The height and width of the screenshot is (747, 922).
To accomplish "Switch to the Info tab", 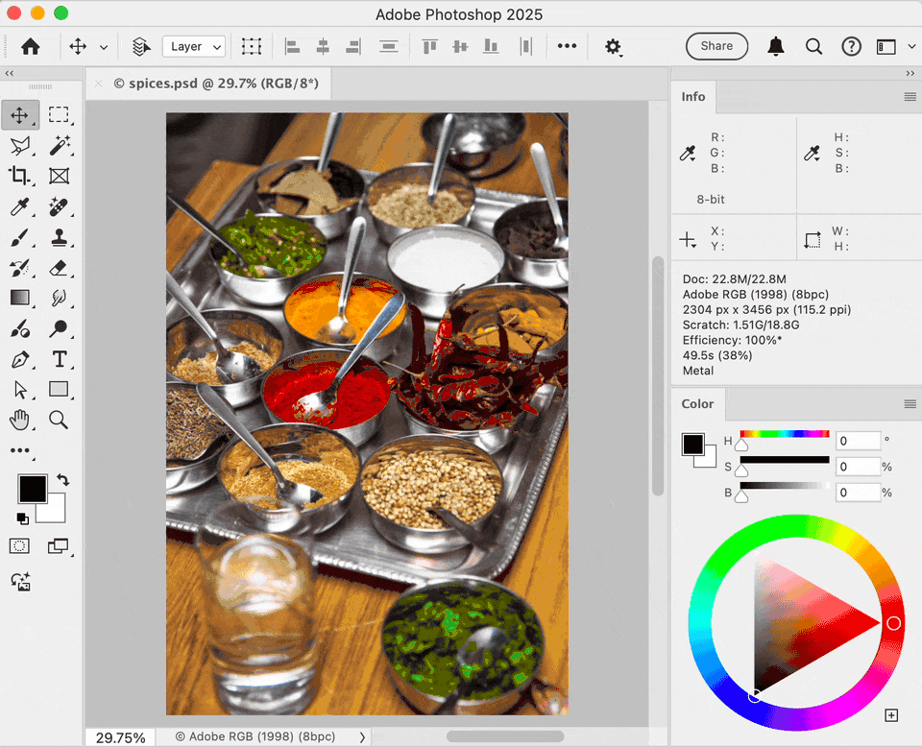I will (692, 96).
